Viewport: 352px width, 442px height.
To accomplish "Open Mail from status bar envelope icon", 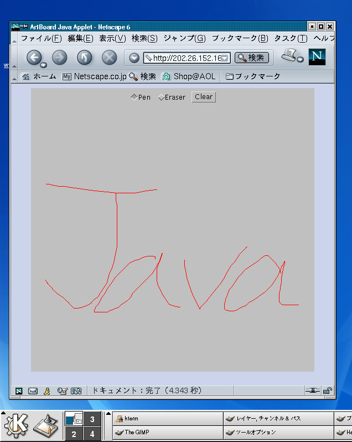I will pyautogui.click(x=33, y=391).
